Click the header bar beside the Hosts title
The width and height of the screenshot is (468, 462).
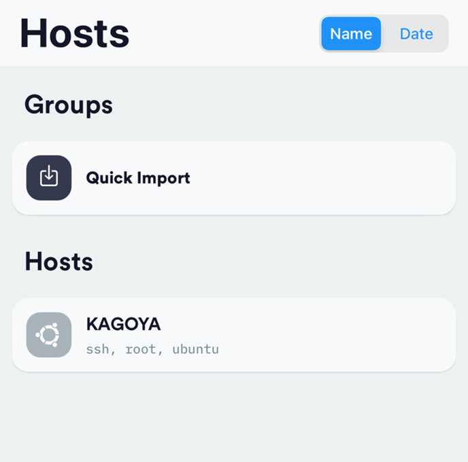[224, 33]
